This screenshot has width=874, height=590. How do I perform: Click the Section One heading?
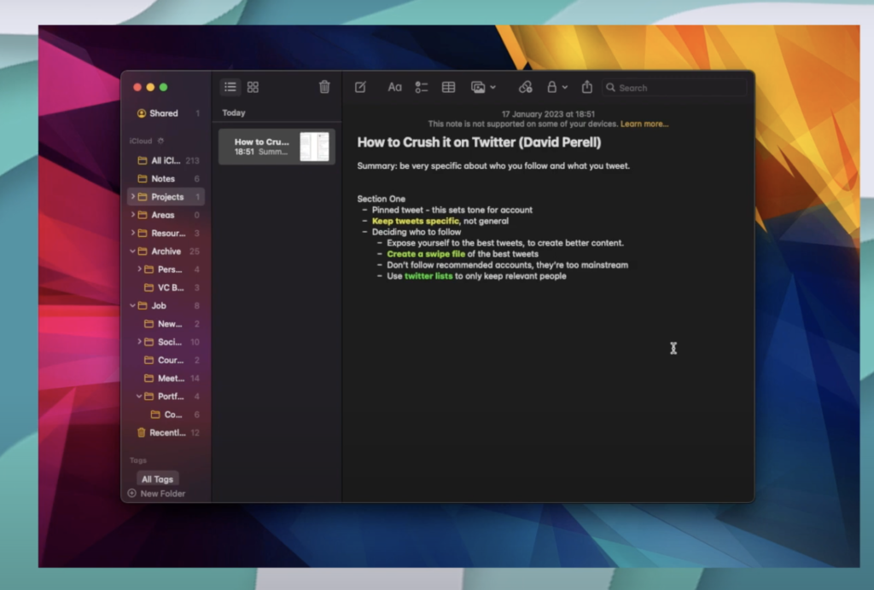pos(382,199)
